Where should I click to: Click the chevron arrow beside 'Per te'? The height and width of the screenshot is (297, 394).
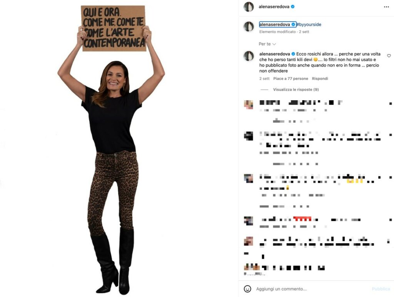(x=274, y=44)
